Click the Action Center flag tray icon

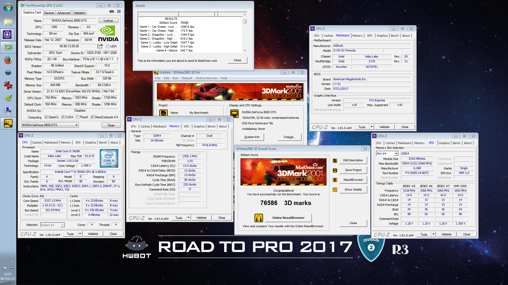5,268
